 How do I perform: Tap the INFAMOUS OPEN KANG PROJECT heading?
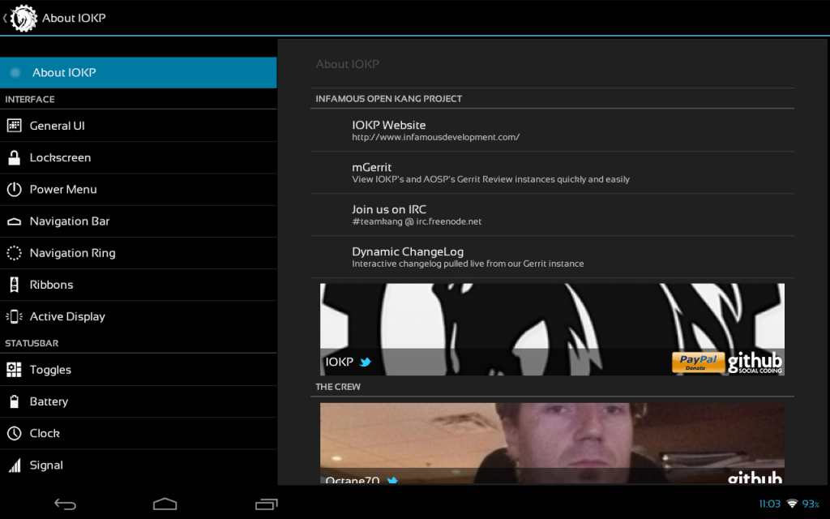coord(388,98)
